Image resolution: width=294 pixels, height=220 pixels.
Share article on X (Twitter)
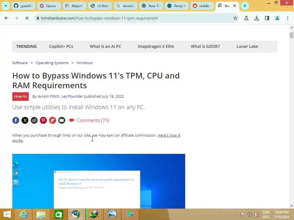(x=25, y=120)
